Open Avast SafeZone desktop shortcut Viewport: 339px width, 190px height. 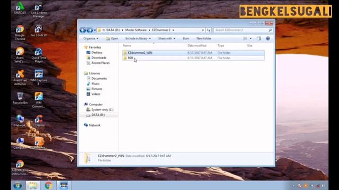coord(20,55)
